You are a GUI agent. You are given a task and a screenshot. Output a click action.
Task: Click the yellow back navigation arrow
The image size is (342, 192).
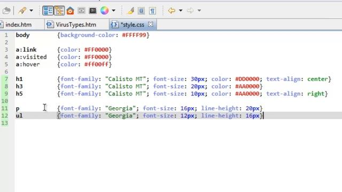172,10
